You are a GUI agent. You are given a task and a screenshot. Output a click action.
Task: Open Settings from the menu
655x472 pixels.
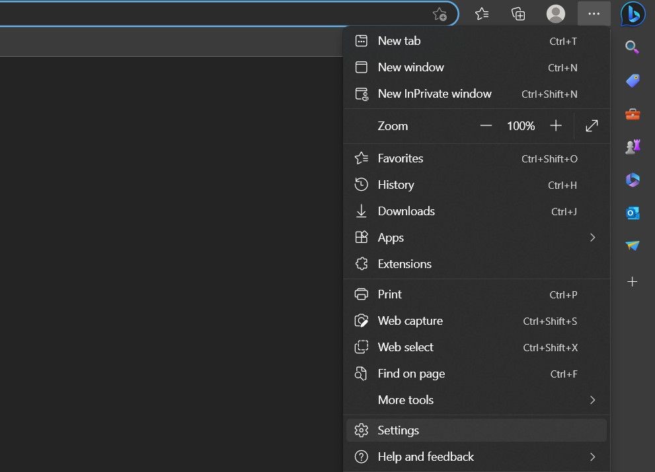coord(476,430)
